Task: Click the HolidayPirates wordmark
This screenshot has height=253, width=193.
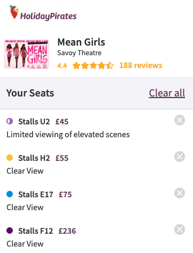Action: coord(49,16)
